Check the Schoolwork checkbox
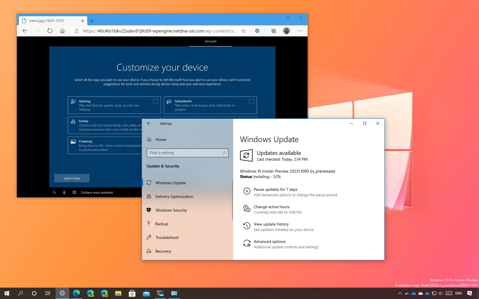 coord(251,101)
